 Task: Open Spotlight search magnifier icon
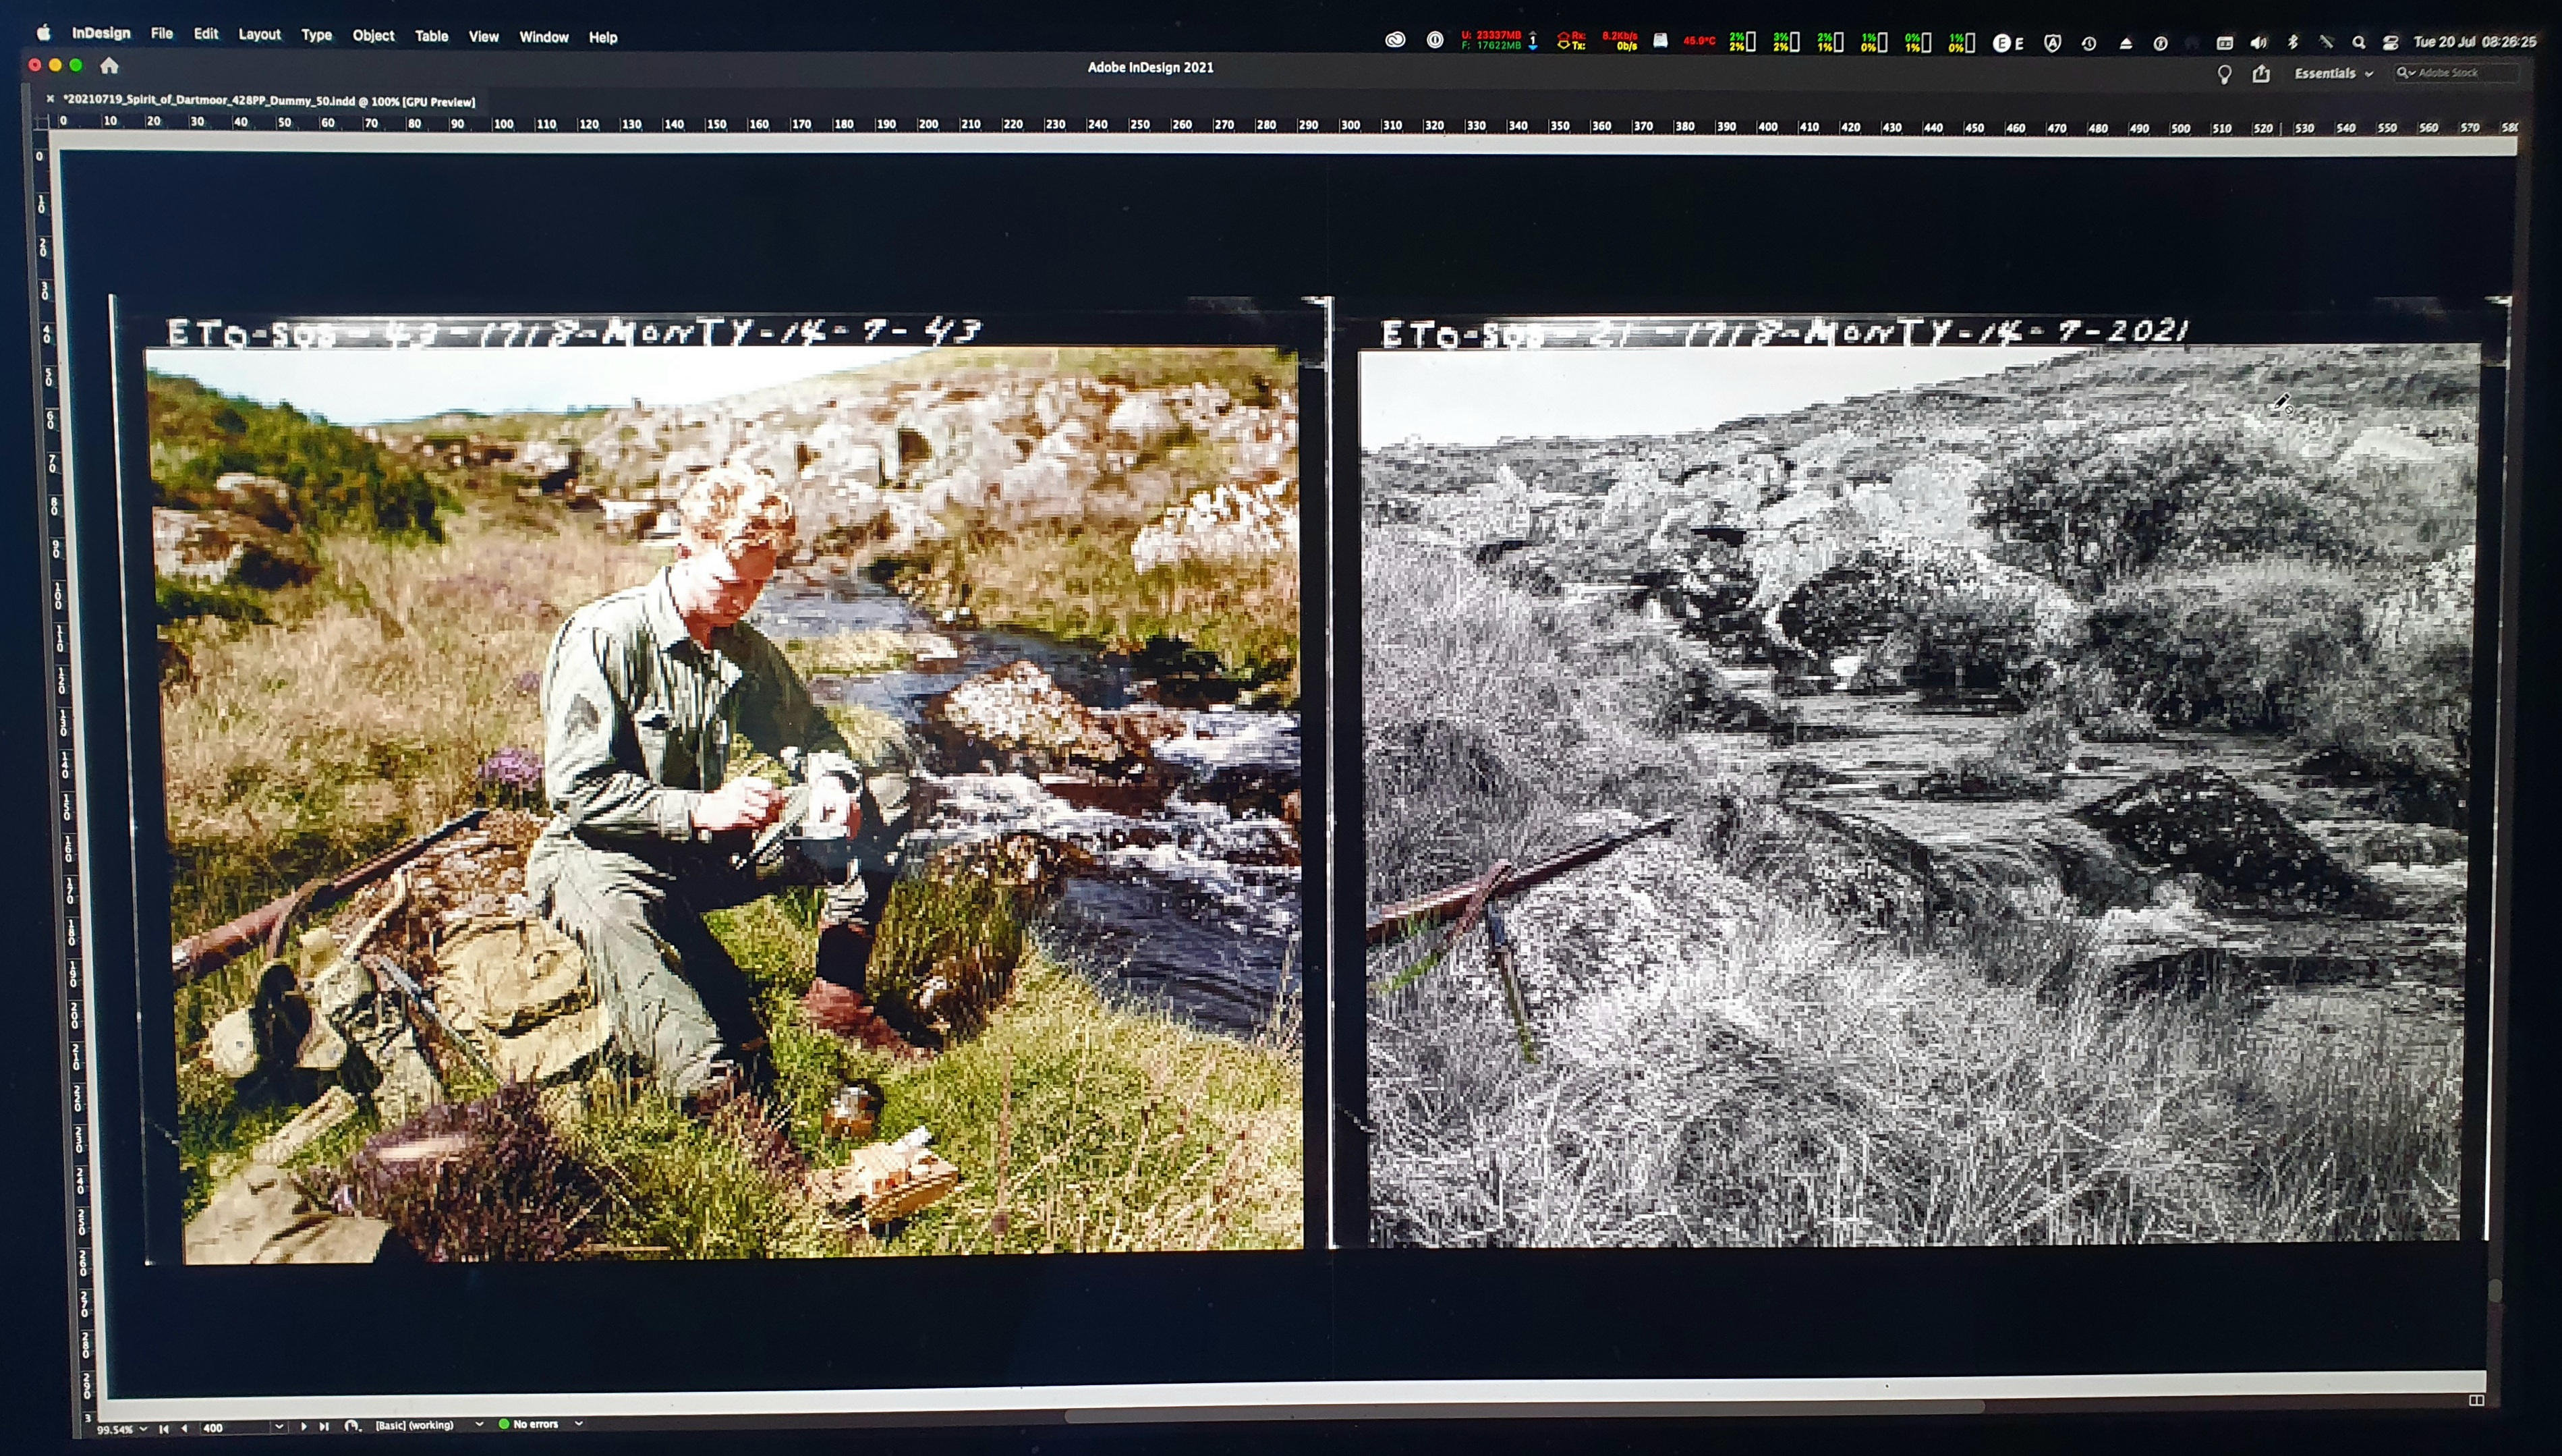tap(2359, 43)
